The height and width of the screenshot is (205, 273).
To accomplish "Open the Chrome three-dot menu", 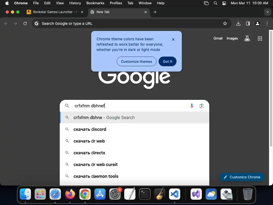I will (x=267, y=23).
